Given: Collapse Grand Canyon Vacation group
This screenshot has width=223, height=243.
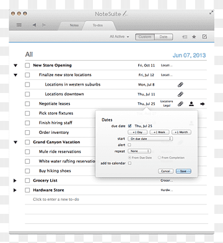Looking at the screenshot, I should [x=15, y=143].
